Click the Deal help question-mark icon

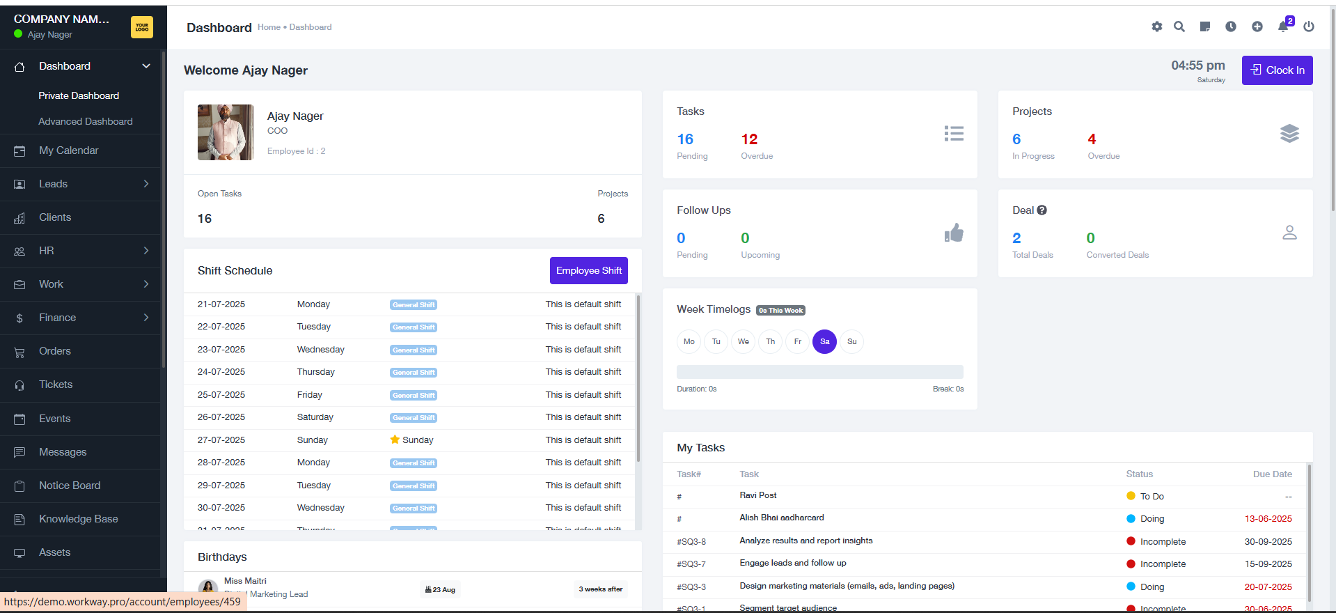click(x=1042, y=210)
